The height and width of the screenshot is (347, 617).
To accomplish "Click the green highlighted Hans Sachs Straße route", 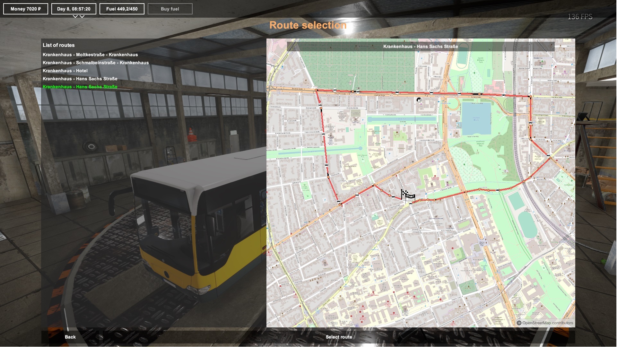I will point(80,87).
